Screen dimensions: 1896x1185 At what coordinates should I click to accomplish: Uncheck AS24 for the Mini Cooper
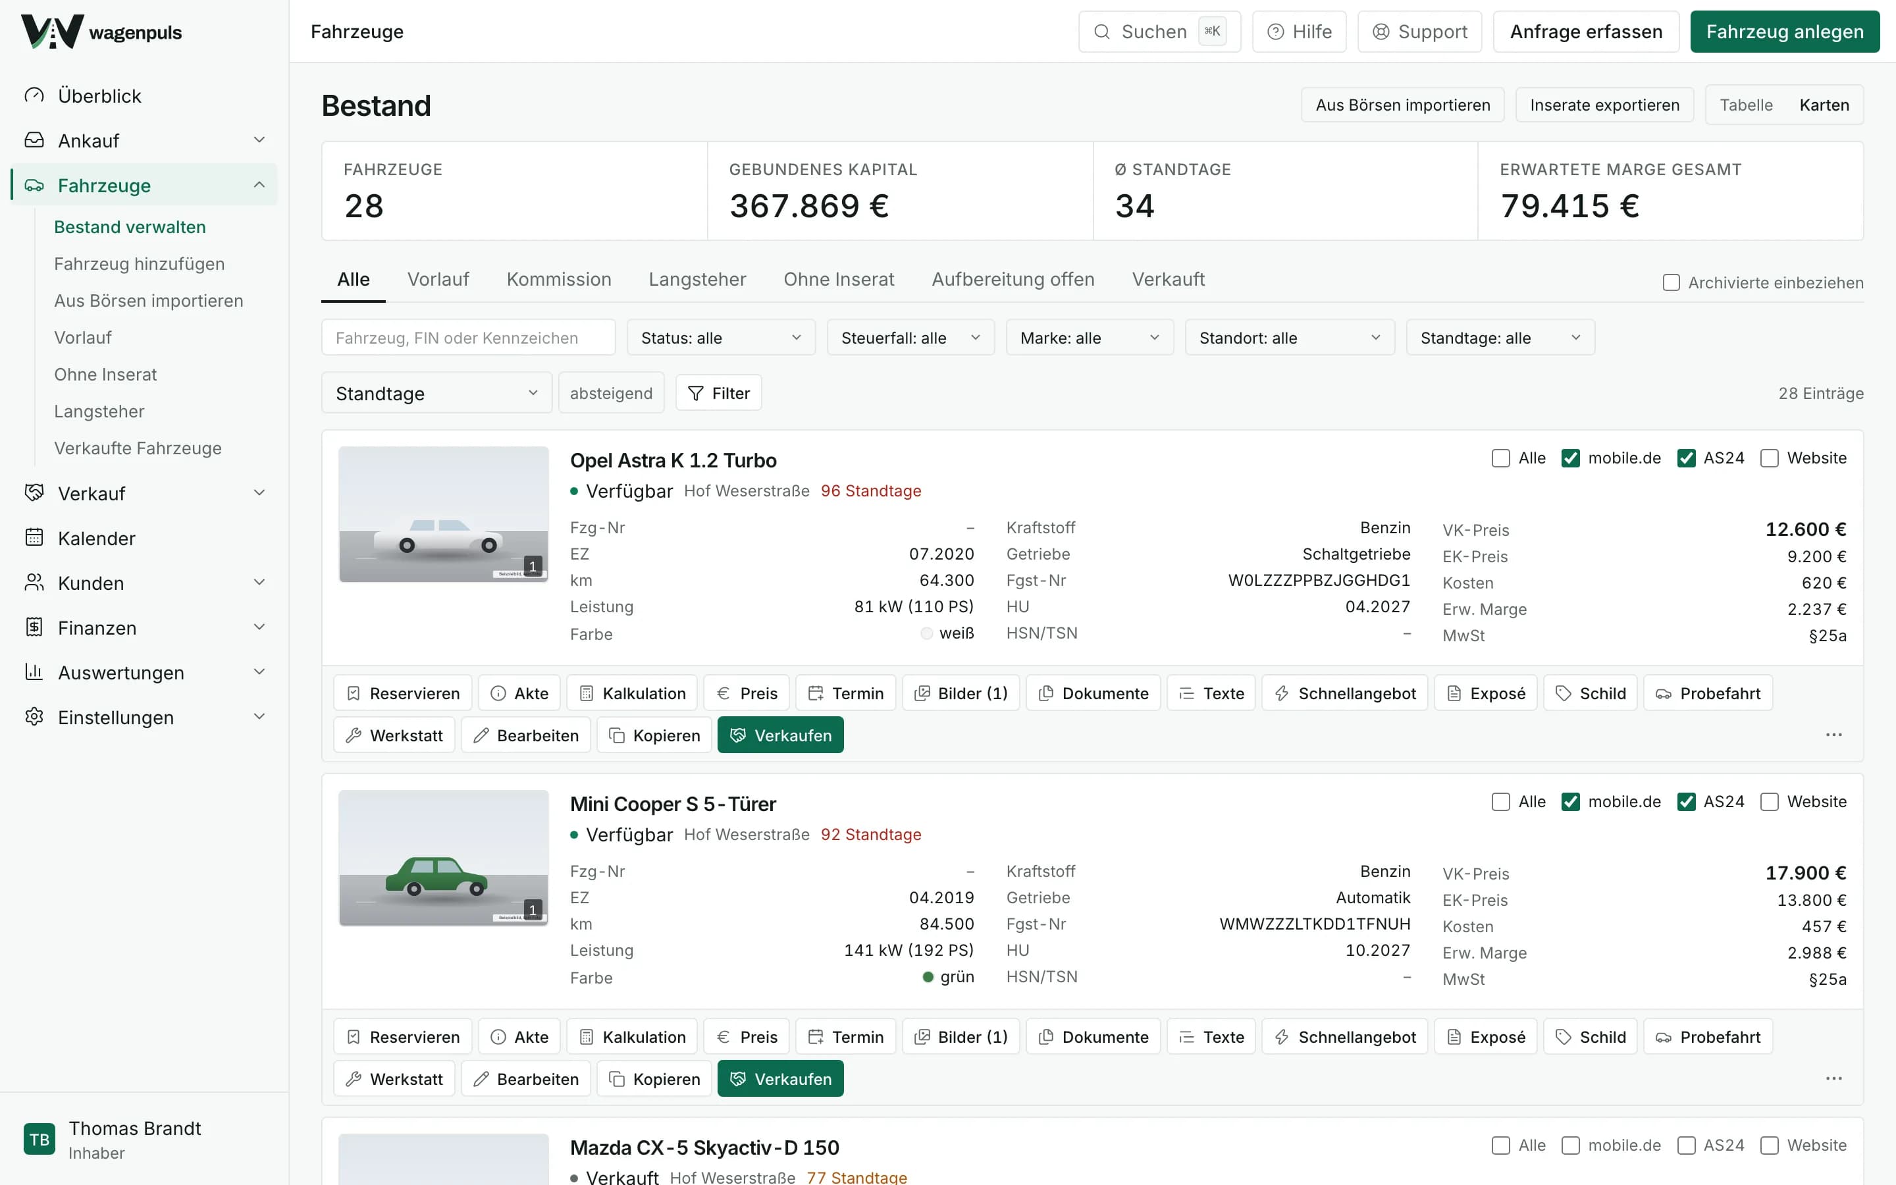pyautogui.click(x=1686, y=801)
